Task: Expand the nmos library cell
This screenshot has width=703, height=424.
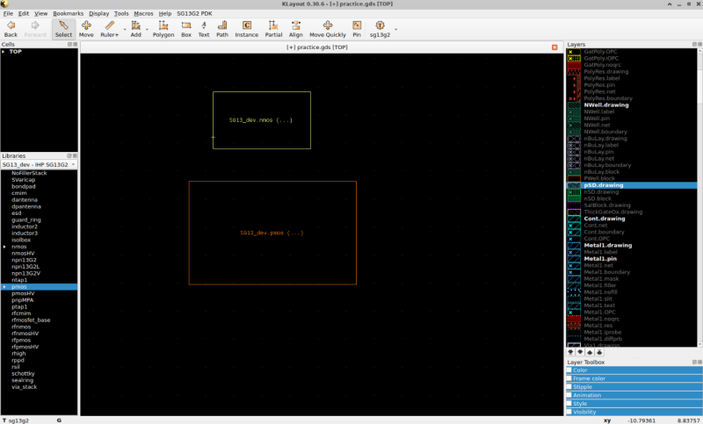Action: point(4,247)
